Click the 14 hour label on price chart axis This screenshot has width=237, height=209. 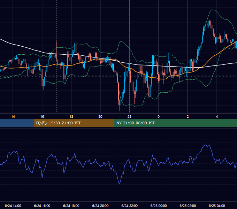point(13,117)
